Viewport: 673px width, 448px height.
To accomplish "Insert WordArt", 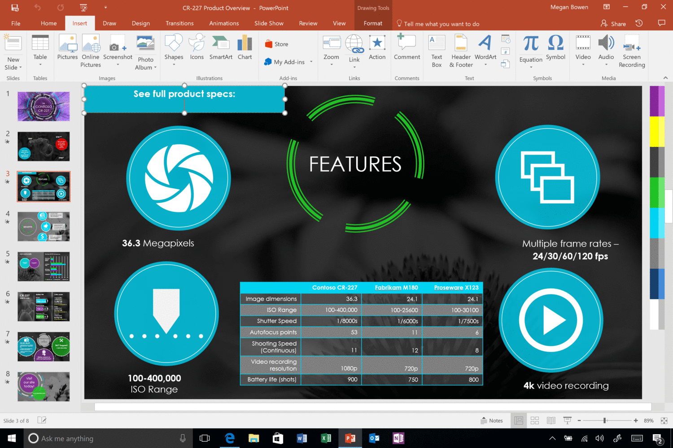I will [485, 49].
